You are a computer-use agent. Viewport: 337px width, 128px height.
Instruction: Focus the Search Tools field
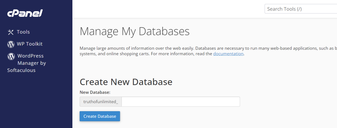point(301,9)
